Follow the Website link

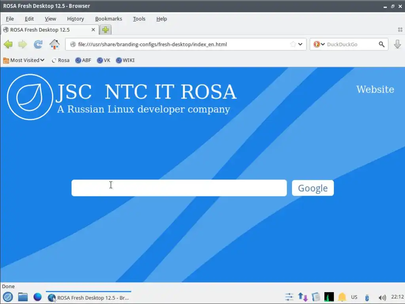pyautogui.click(x=375, y=89)
